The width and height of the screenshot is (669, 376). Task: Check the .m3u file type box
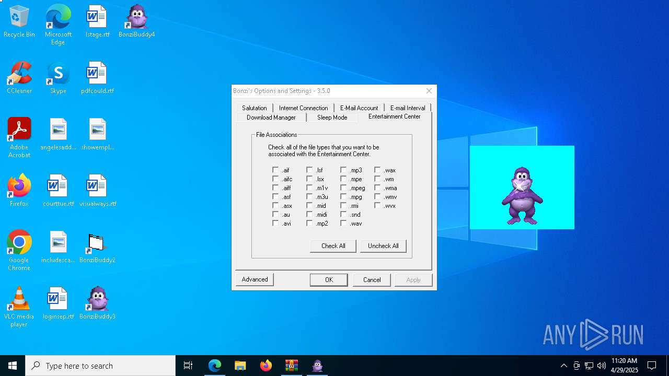pyautogui.click(x=309, y=197)
